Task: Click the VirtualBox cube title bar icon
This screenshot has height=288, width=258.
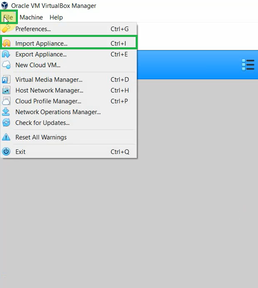Action: point(5,5)
